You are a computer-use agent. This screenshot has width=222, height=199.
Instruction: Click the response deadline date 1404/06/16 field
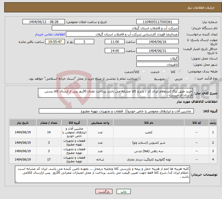point(157,42)
